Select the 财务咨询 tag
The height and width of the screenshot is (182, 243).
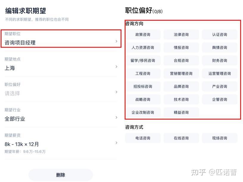[x=220, y=60]
